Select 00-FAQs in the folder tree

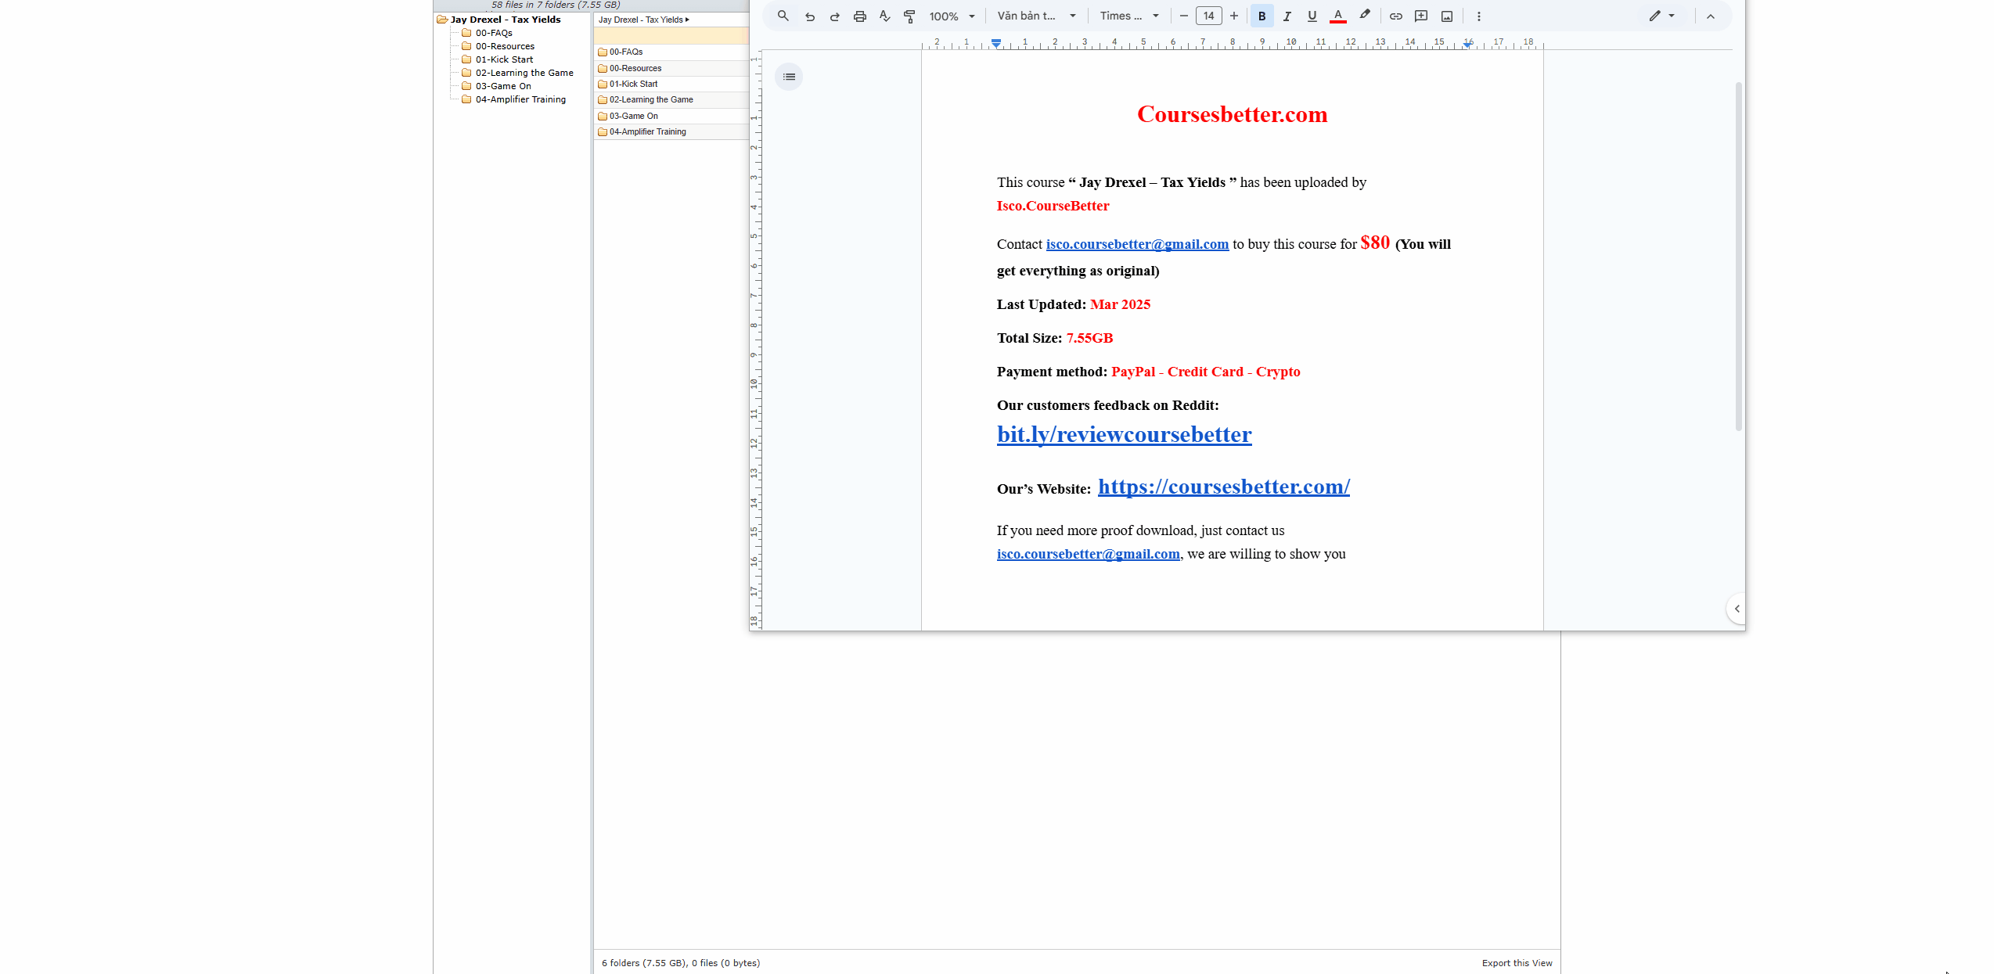494,33
